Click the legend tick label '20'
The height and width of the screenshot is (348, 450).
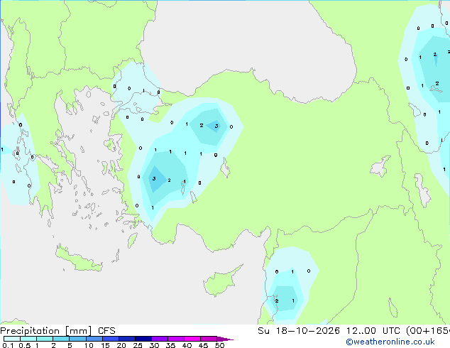(x=121, y=345)
